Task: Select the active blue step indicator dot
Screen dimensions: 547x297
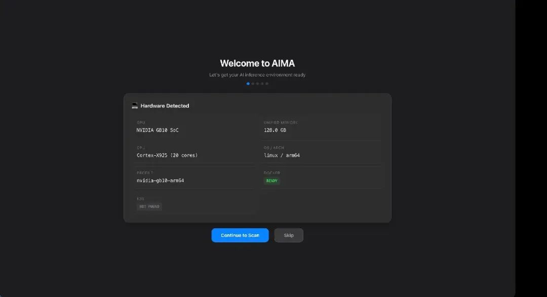Action: [248, 83]
